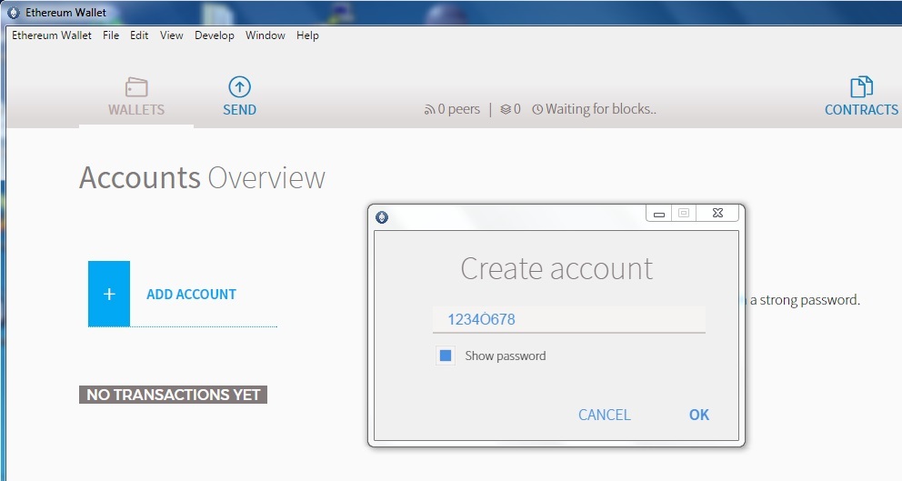This screenshot has width=902, height=481.
Task: Open the Develop menu
Action: point(214,35)
